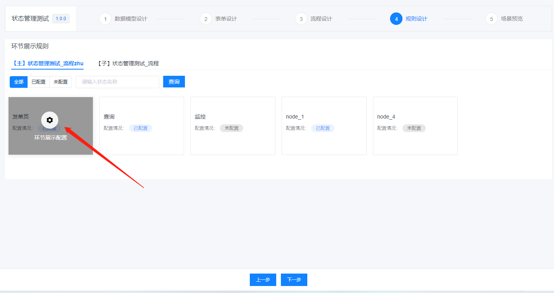Focus the 请输入状态名称 input field

click(x=118, y=82)
